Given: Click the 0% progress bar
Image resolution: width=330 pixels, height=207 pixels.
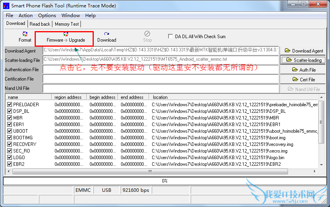Looking at the screenshot, I should tap(165, 181).
